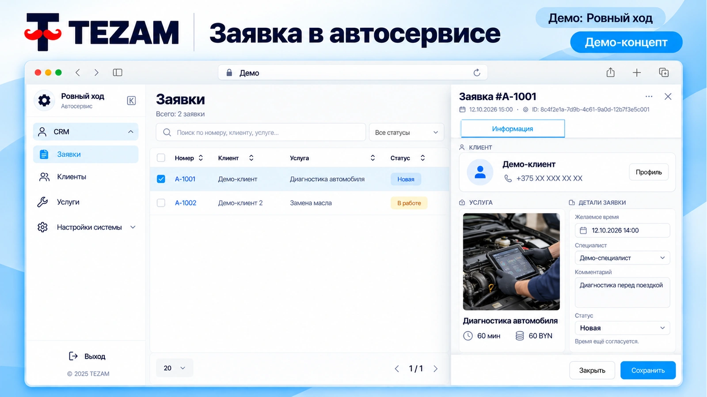Collapse the sidebar with the K icon
The height and width of the screenshot is (397, 707).
pyautogui.click(x=131, y=101)
